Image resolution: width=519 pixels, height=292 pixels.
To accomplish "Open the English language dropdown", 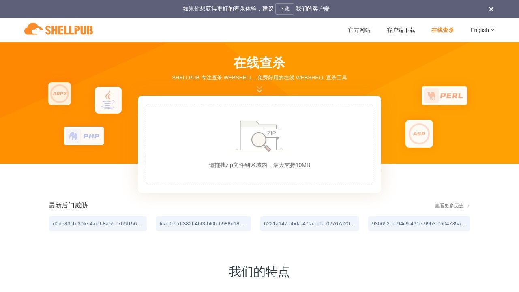I will 482,30.
